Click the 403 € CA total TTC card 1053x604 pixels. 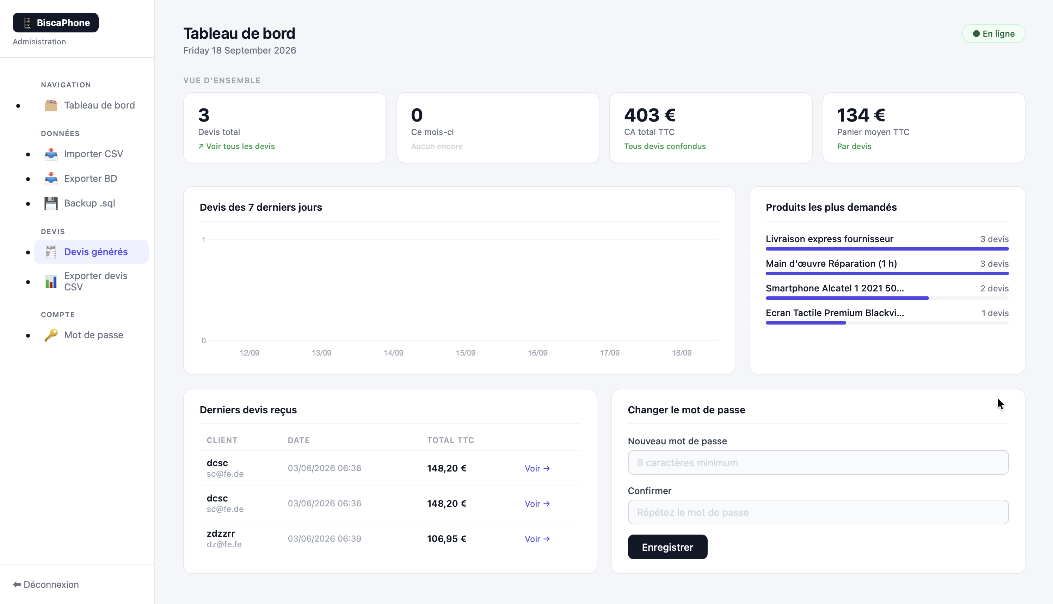710,128
